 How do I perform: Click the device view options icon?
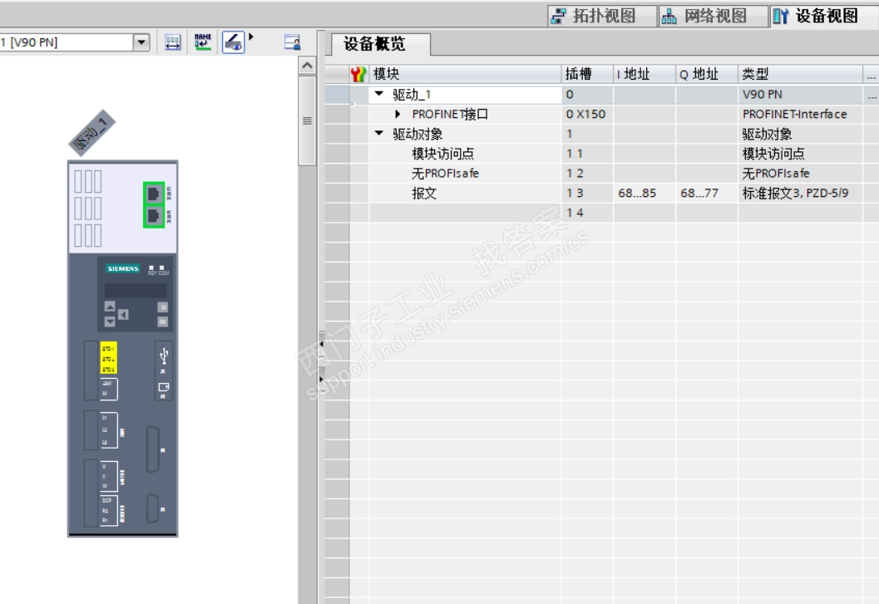[x=292, y=42]
